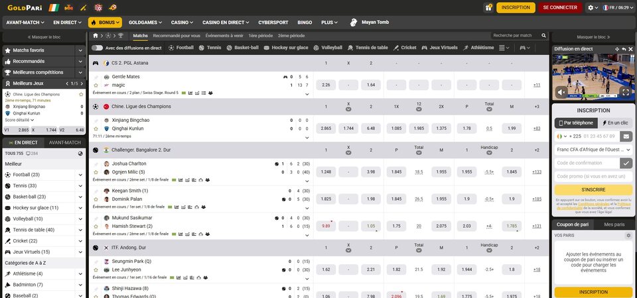Open the country code +225 flag dropdown
Image resolution: width=637 pixels, height=298 pixels.
tap(562, 136)
